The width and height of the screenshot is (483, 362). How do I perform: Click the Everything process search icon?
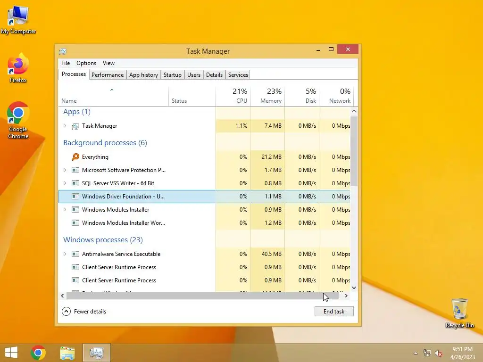75,157
